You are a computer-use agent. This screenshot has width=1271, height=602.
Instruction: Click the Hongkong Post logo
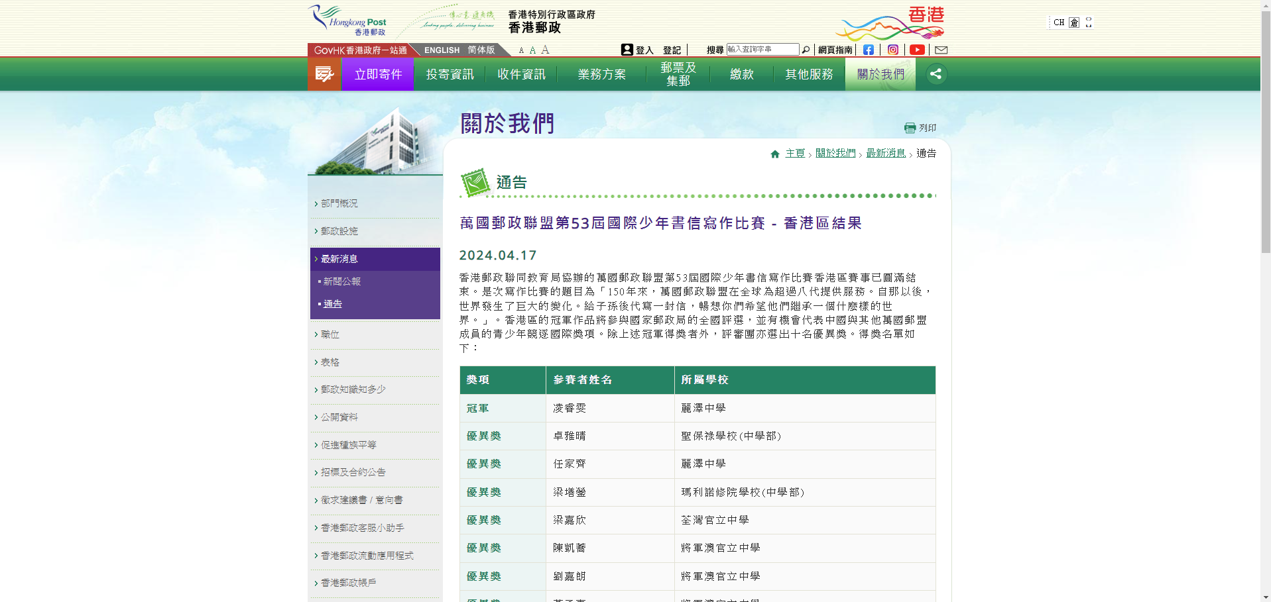[x=347, y=21]
